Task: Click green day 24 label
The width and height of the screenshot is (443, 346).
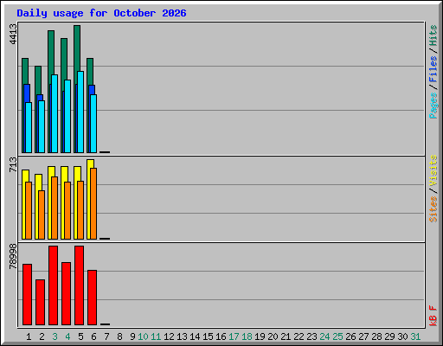Action: 324,336
